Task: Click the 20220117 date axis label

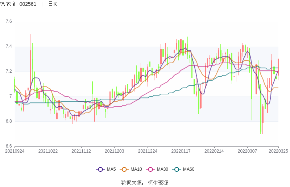Action: pos(181,151)
